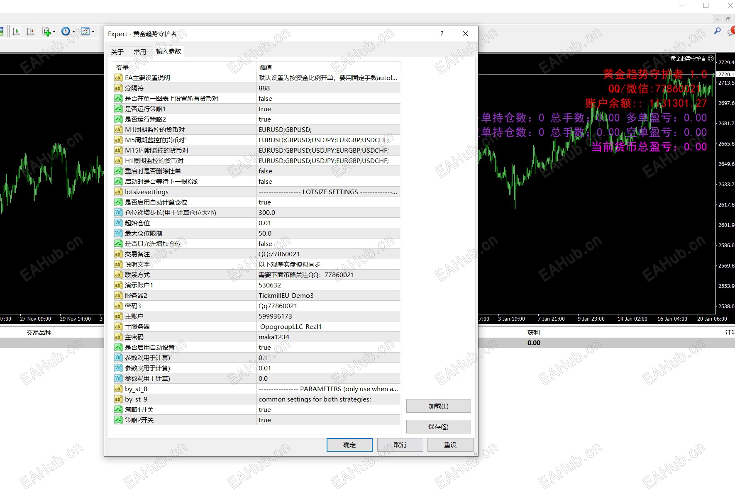Image resolution: width=735 pixels, height=494 pixels.
Task: Minimize the chart child window via MDI icon
Action: point(718,19)
